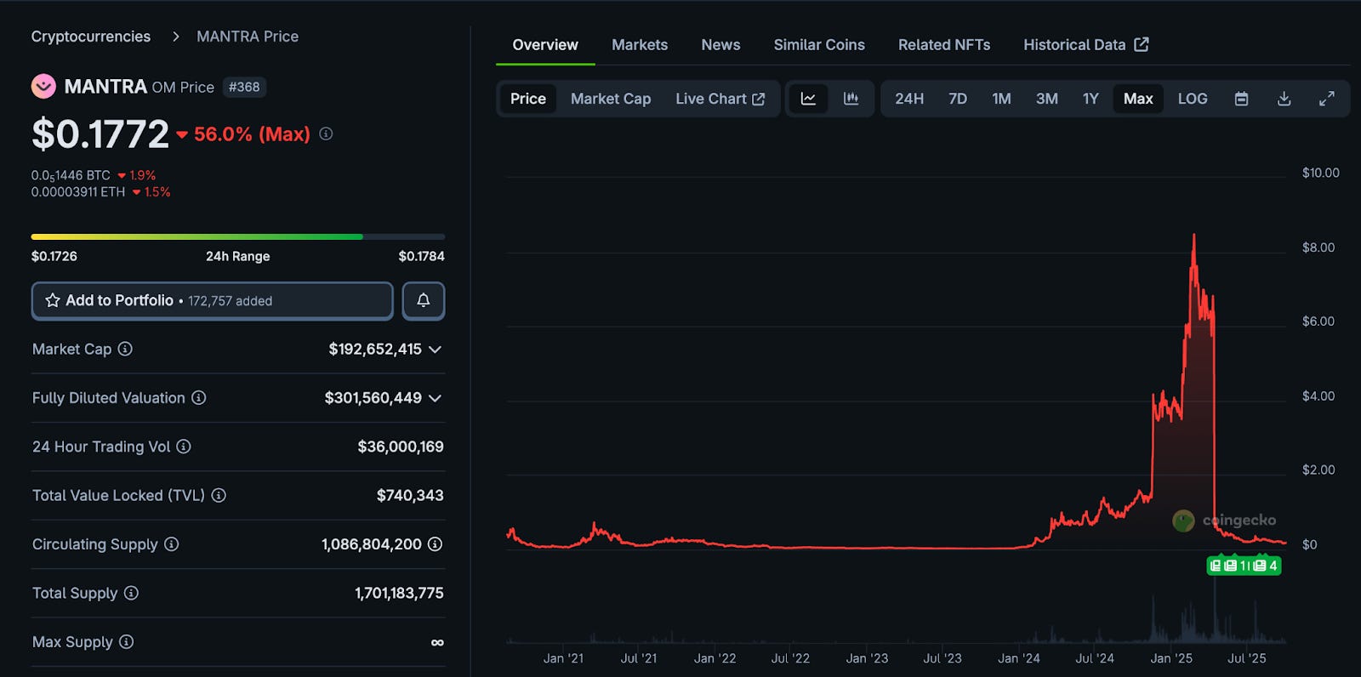
Task: Click MANTRA Price breadcrumb
Action: coord(248,37)
